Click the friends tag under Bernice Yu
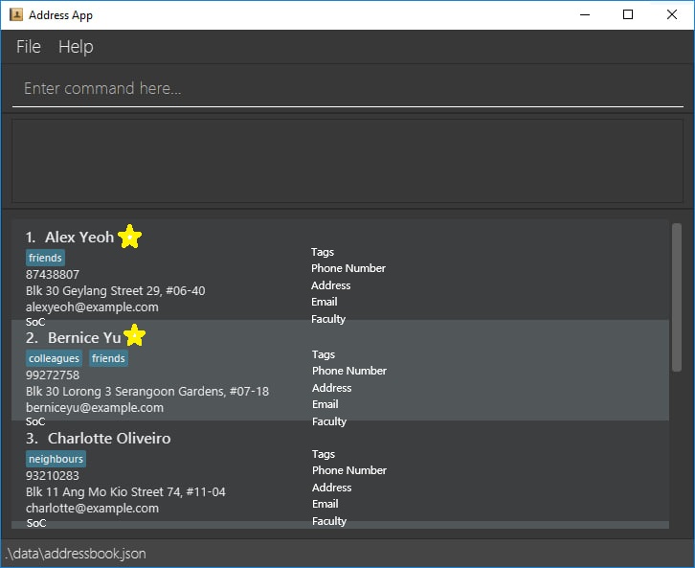695x568 pixels. pyautogui.click(x=108, y=358)
